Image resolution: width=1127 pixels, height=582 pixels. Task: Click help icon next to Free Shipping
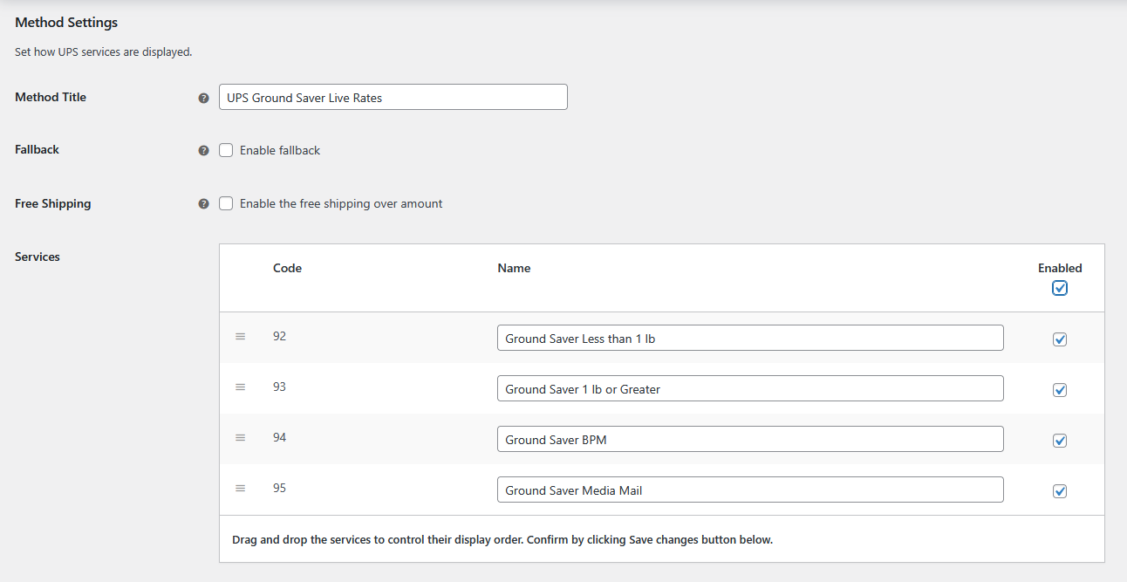(x=203, y=203)
